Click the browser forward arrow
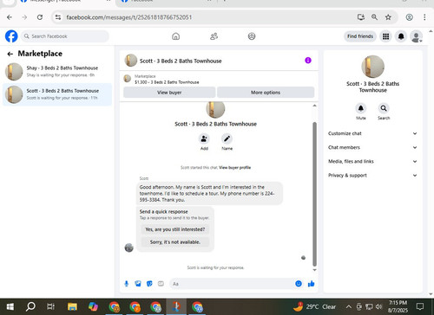 pyautogui.click(x=24, y=17)
